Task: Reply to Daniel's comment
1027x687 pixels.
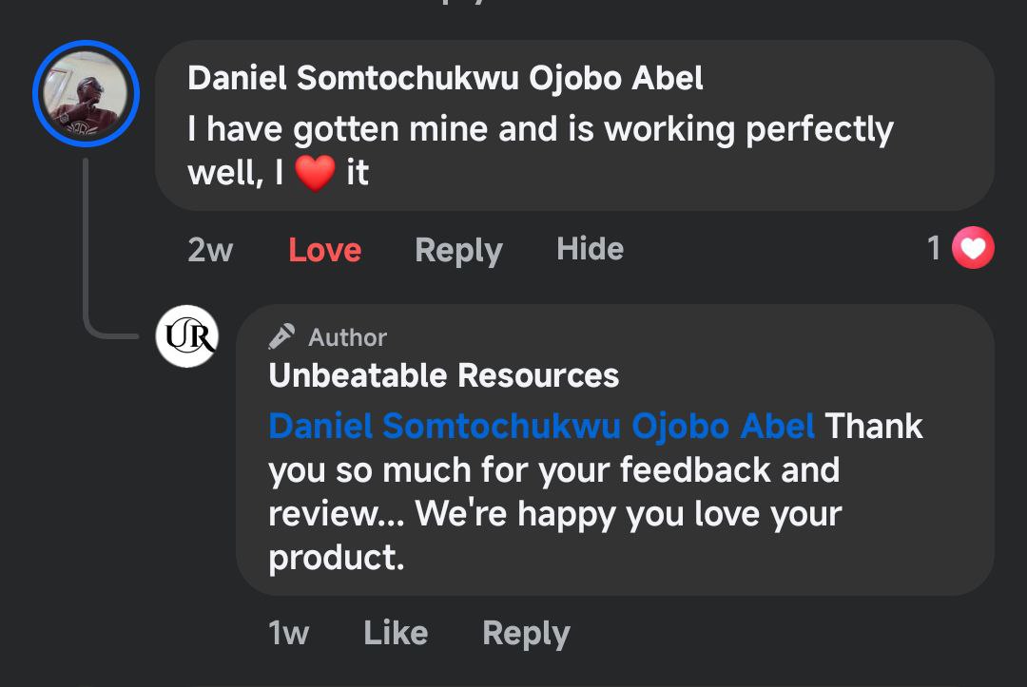Action: [x=458, y=250]
